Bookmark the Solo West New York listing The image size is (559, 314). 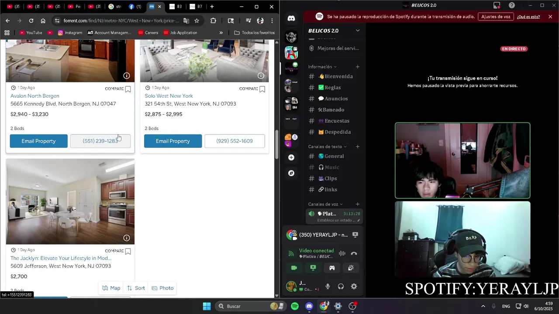point(262,89)
